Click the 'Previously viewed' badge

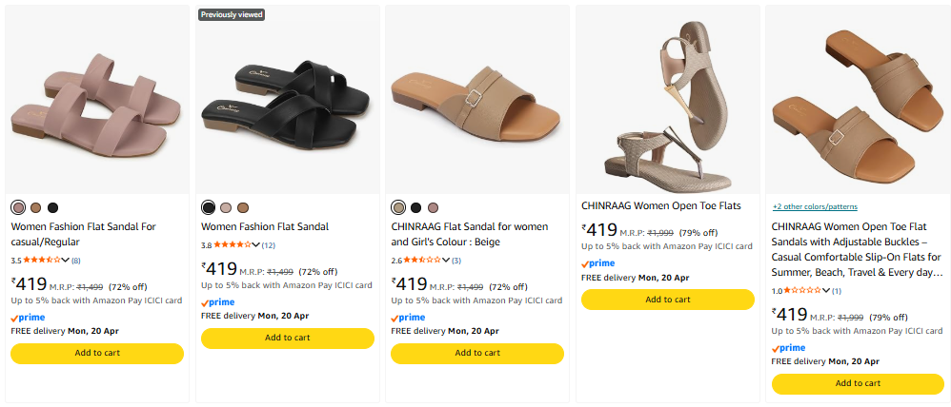232,14
